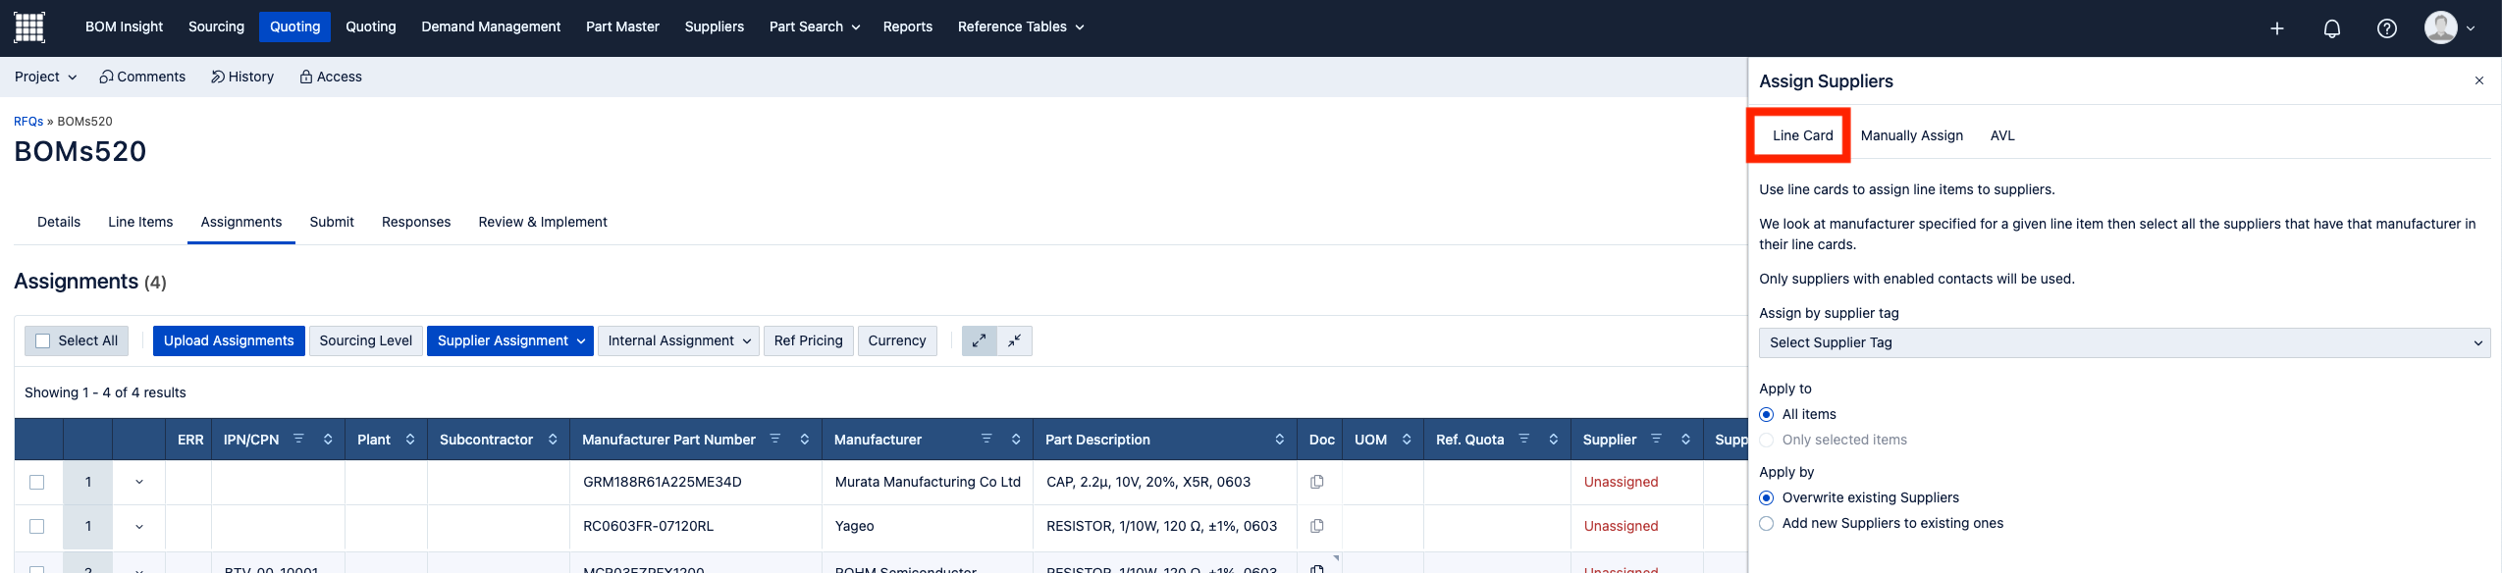
Task: Close the Assign Suppliers panel
Action: pos(2478,80)
